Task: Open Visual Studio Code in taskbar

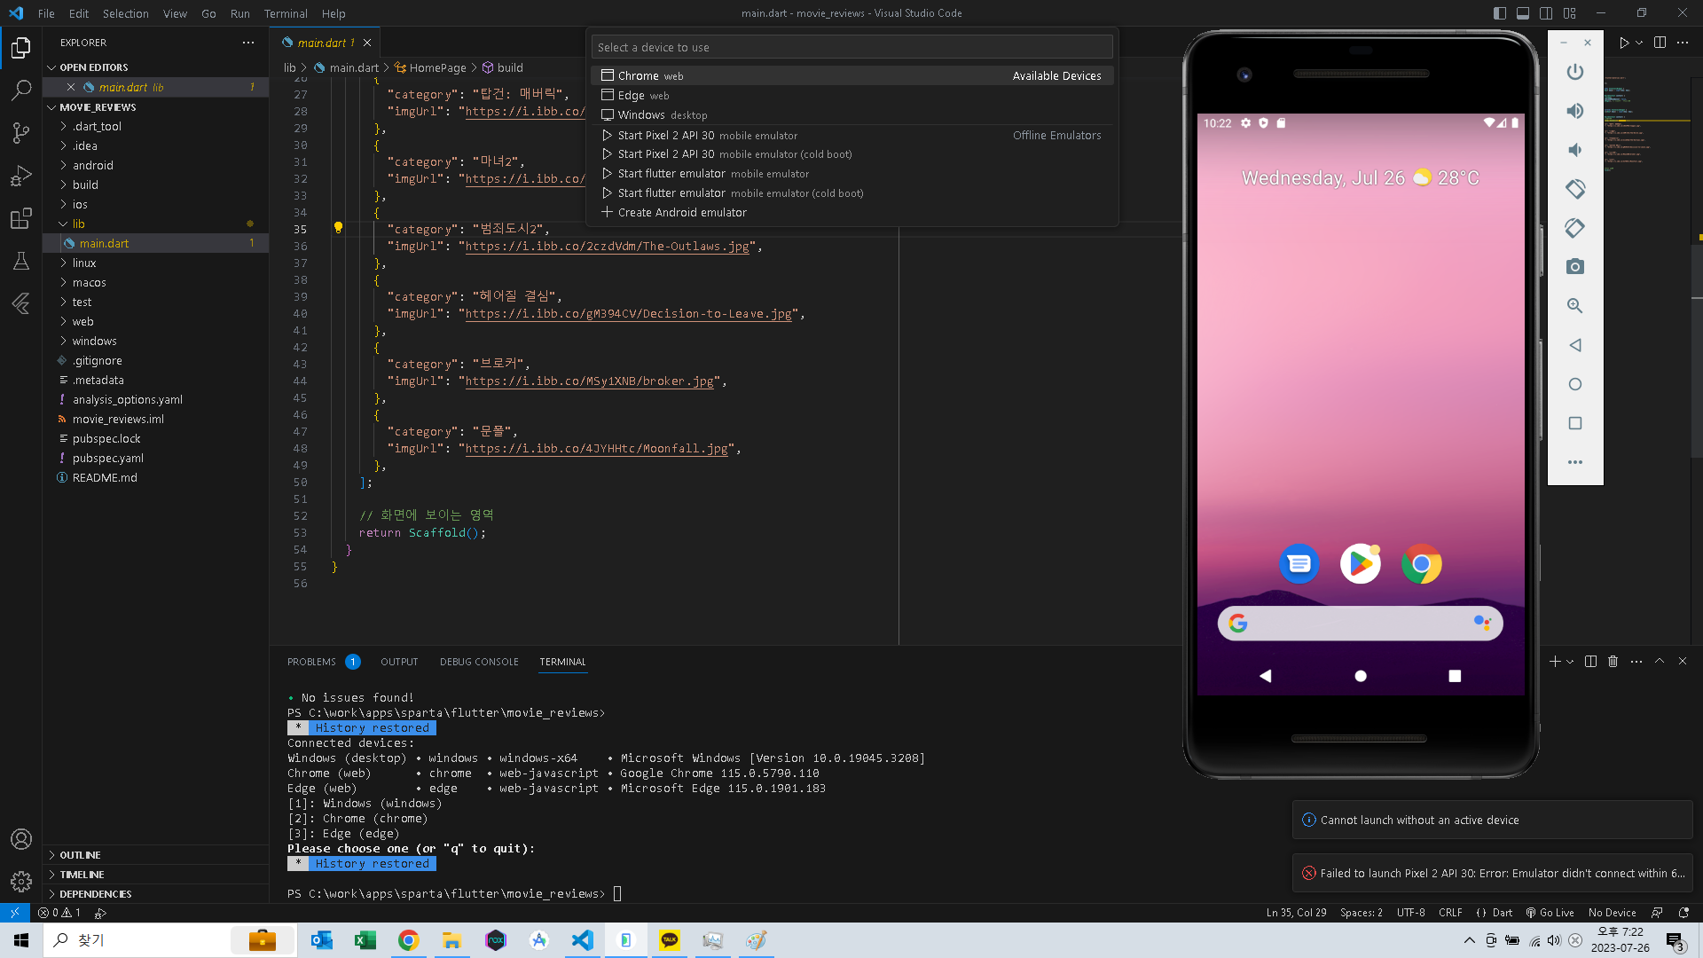Action: point(583,940)
